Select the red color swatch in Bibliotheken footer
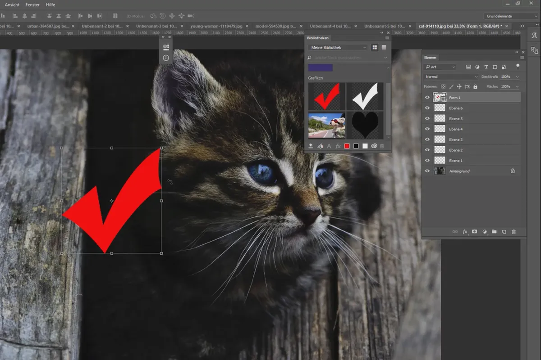 (347, 146)
